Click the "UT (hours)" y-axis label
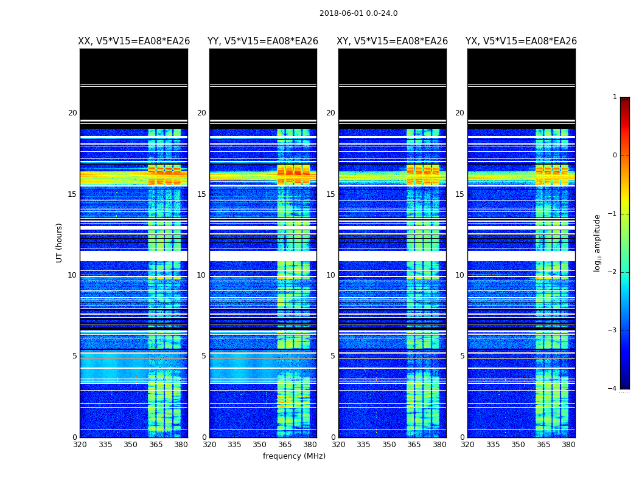Image resolution: width=639 pixels, height=486 pixels. [60, 242]
